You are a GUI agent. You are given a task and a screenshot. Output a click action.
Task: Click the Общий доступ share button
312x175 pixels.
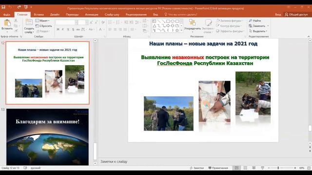[x=296, y=15]
